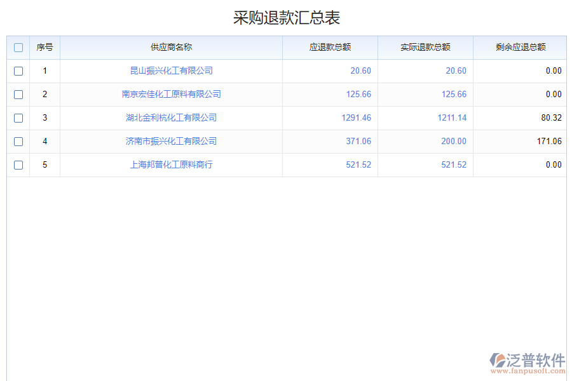This screenshot has width=572, height=381.
Task: Open supplier 上海邦普化工原料商行
Action: 170,164
